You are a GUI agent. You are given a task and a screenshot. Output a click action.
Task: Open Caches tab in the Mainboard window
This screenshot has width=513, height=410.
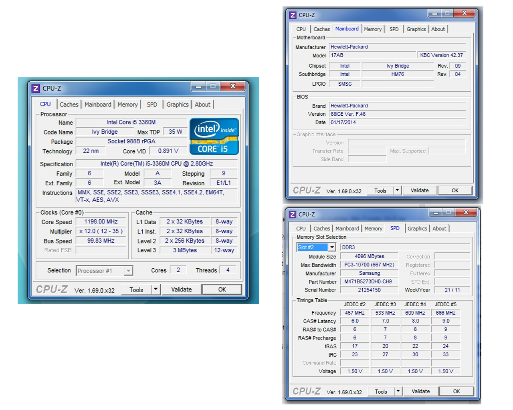point(321,29)
